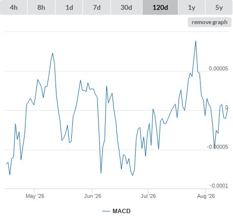Click the highest MACD peak in late July
Image resolution: width=233 pixels, height=224 pixels.
point(196,41)
